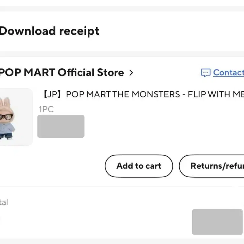This screenshot has width=244, height=244.
Task: Click the Download receipt option
Action: 49,31
